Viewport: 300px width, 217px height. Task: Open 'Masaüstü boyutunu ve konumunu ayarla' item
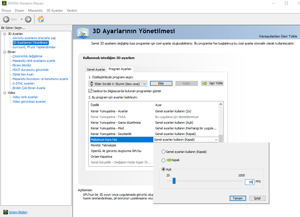point(40,79)
